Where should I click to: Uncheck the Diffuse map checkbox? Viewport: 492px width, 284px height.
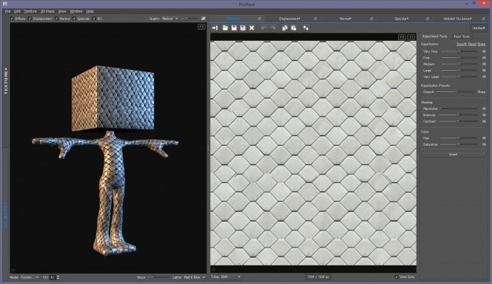(12, 19)
